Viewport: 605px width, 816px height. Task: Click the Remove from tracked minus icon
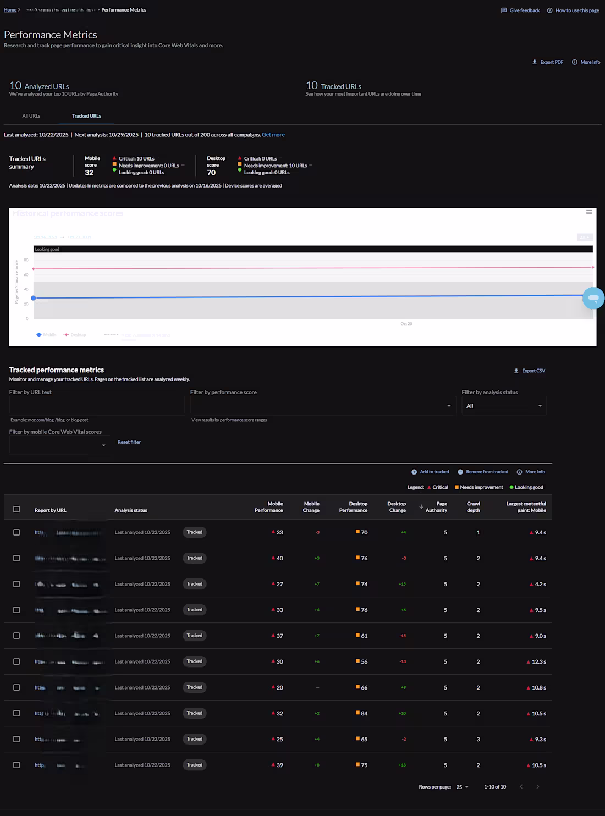coord(459,471)
